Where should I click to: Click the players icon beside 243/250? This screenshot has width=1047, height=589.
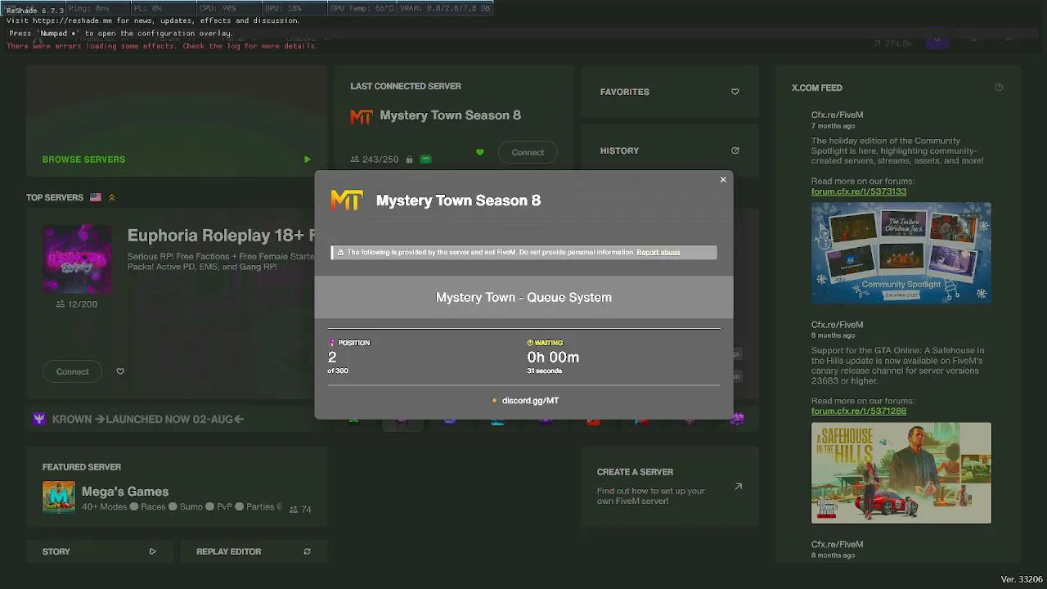(x=354, y=160)
